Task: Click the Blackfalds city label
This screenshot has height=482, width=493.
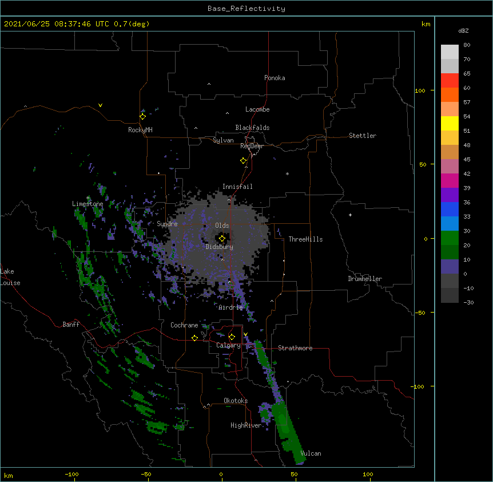Action: (252, 128)
